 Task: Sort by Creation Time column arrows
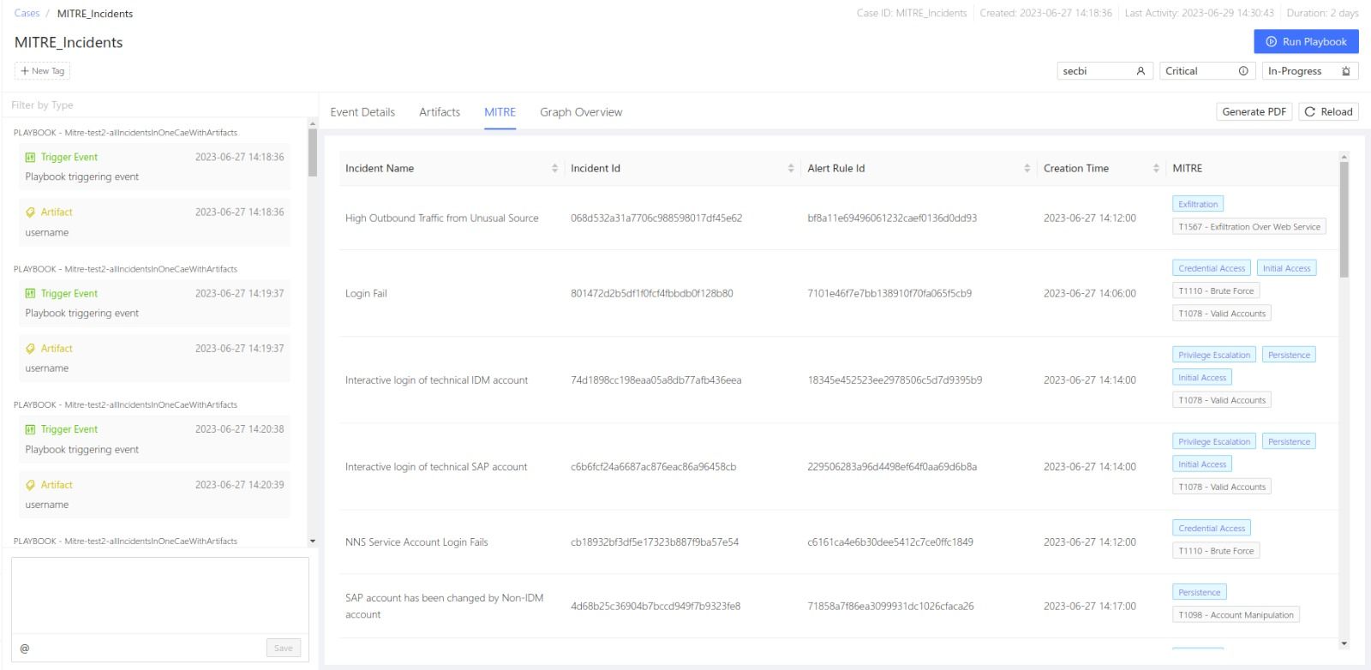[x=1156, y=169]
